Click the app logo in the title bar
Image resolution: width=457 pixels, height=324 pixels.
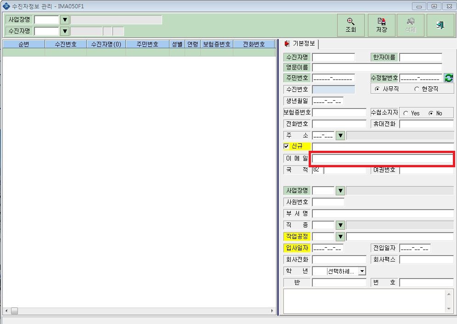tap(6, 6)
